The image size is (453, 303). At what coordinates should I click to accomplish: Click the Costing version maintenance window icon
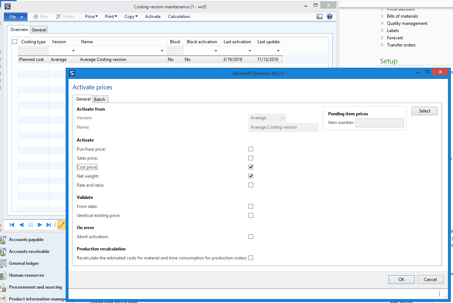pos(7,6)
